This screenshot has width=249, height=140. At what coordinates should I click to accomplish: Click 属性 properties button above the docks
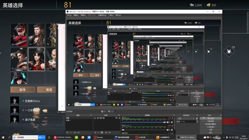click(104, 111)
